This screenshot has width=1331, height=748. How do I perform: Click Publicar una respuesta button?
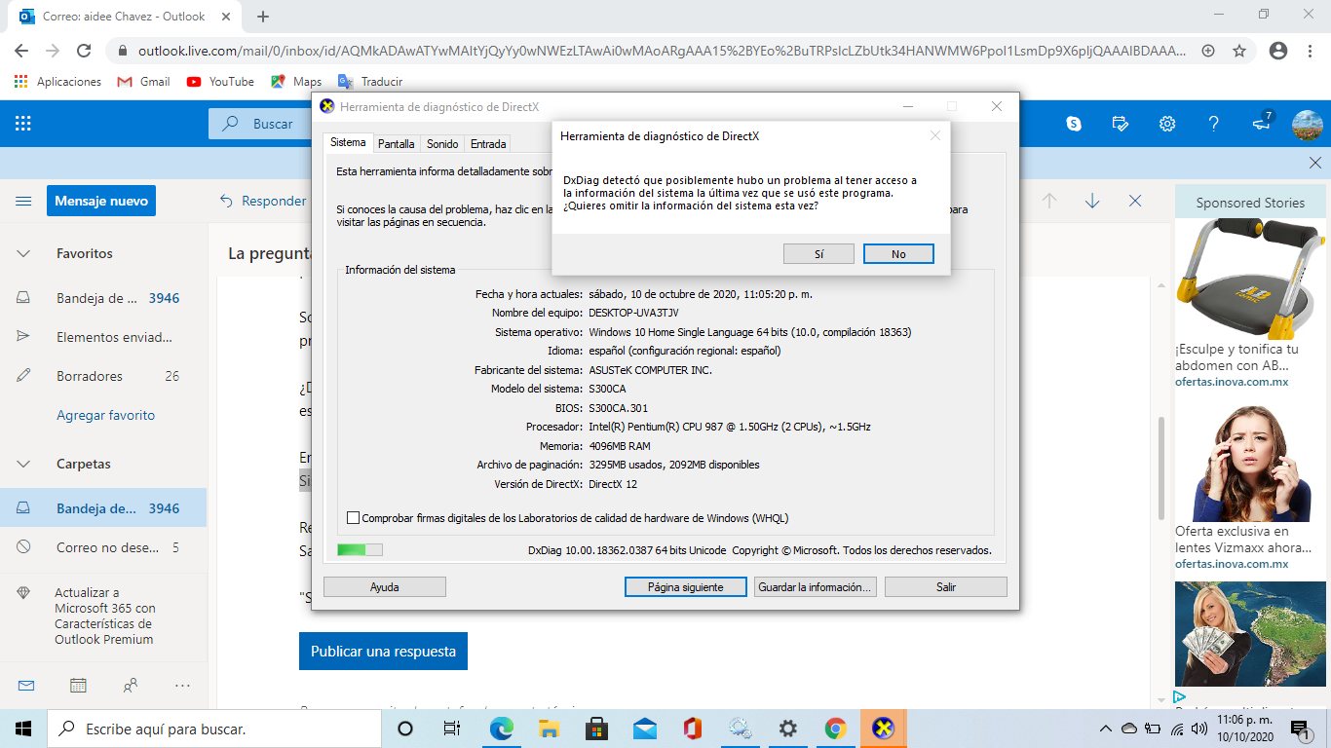point(383,652)
